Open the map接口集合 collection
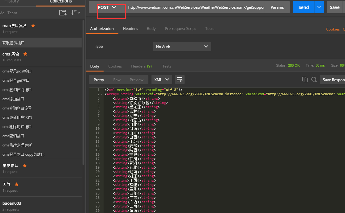The height and width of the screenshot is (213, 345). [15, 26]
